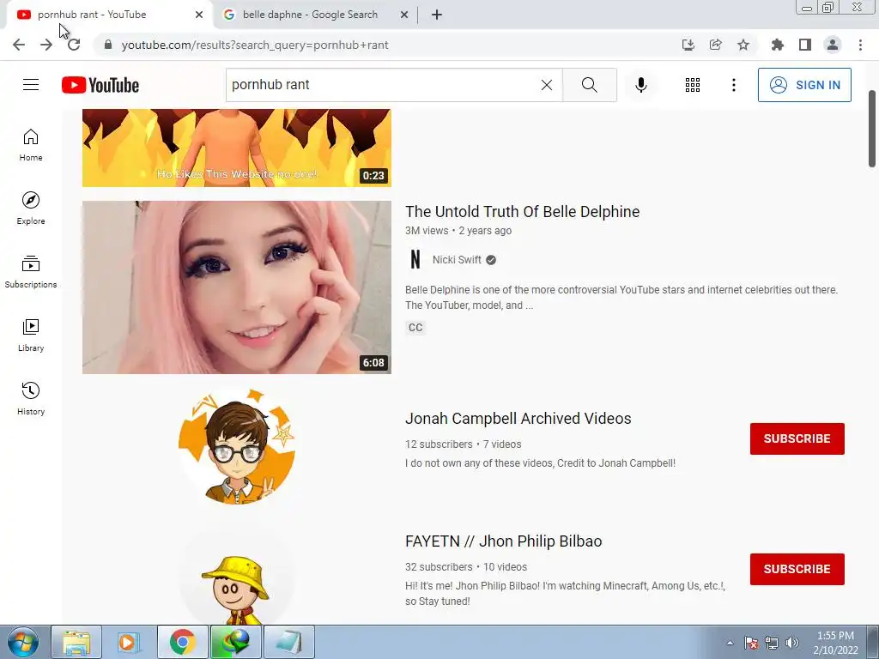Screen dimensions: 879x659
Task: Clear the search query with the X
Action: point(547,85)
